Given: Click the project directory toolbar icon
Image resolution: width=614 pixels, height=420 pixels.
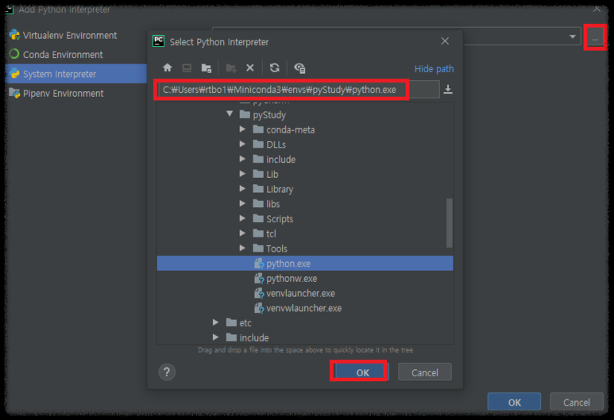Looking at the screenshot, I should click(x=207, y=68).
